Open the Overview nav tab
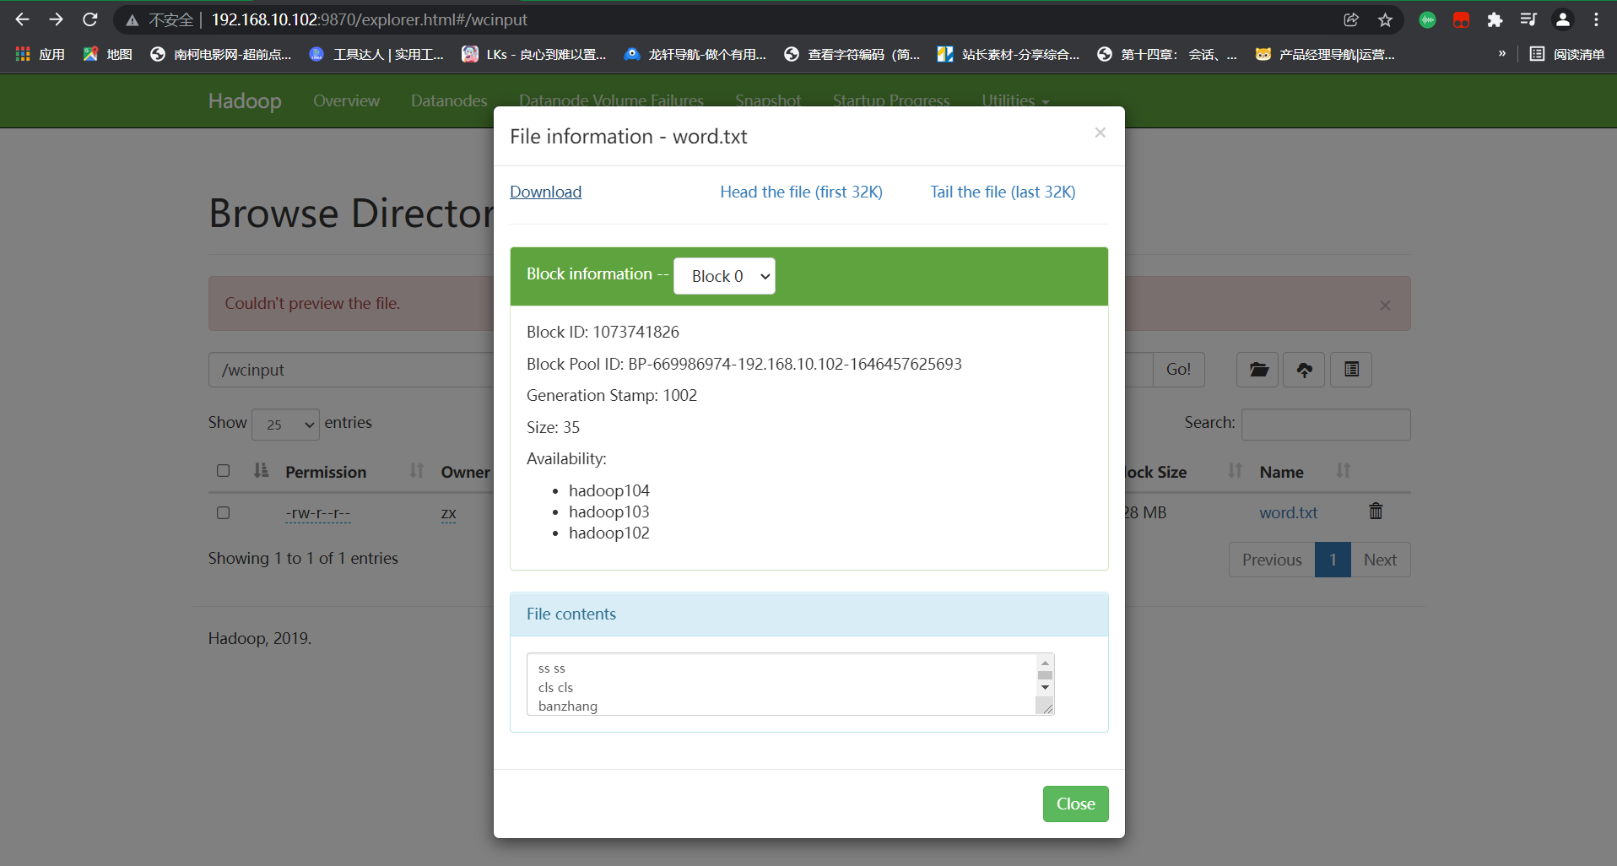 pos(346,100)
